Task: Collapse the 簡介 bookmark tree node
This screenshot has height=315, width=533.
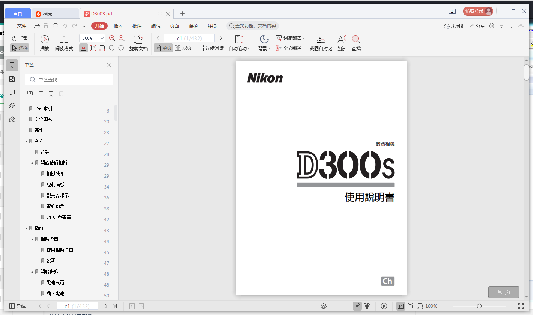Action: click(26, 141)
